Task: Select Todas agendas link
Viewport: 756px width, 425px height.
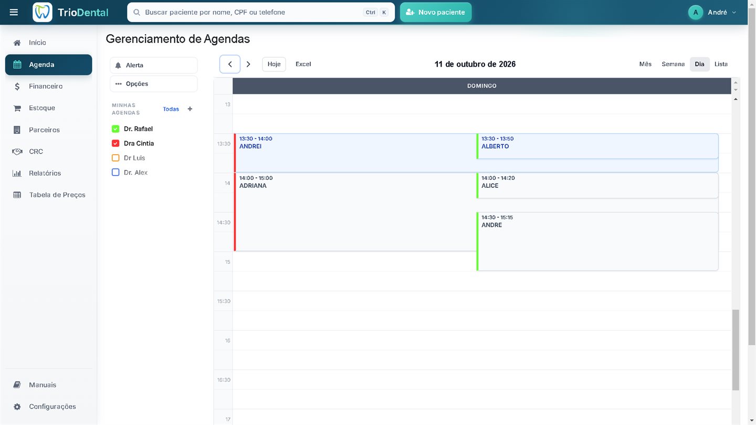Action: (x=171, y=109)
